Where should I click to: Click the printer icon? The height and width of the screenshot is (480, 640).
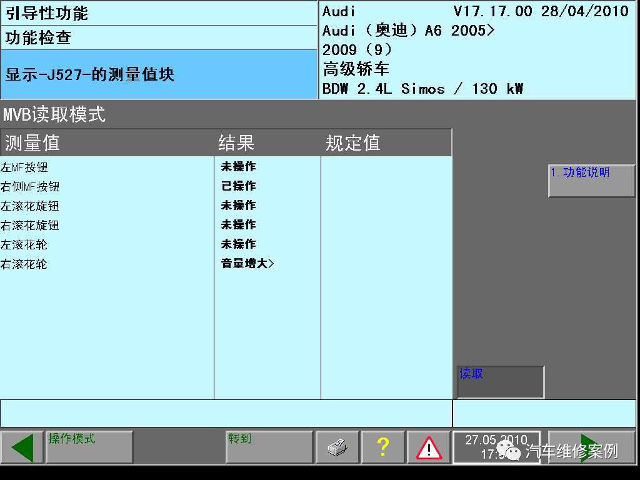(x=337, y=447)
